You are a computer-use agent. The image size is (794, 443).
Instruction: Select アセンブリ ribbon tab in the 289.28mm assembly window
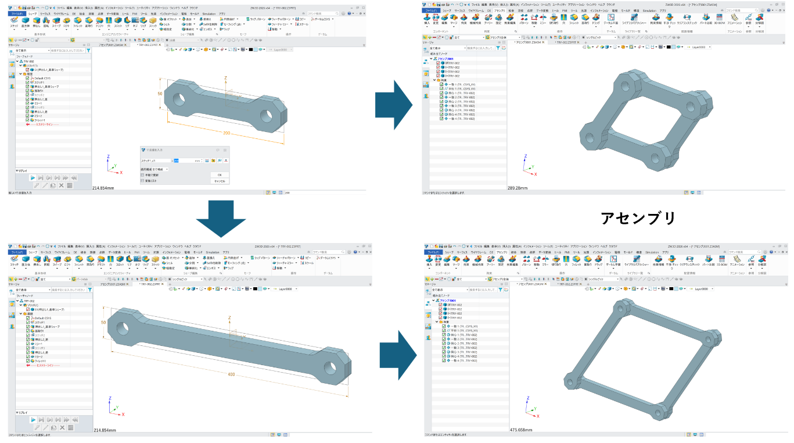(499, 10)
